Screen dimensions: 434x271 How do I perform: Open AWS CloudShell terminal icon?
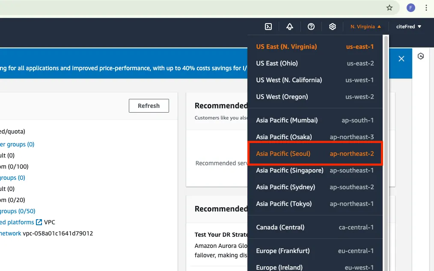[x=268, y=27]
